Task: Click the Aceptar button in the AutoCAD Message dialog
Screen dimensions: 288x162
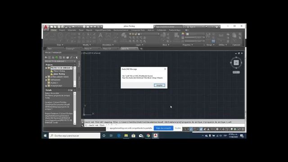Action: pos(159,85)
